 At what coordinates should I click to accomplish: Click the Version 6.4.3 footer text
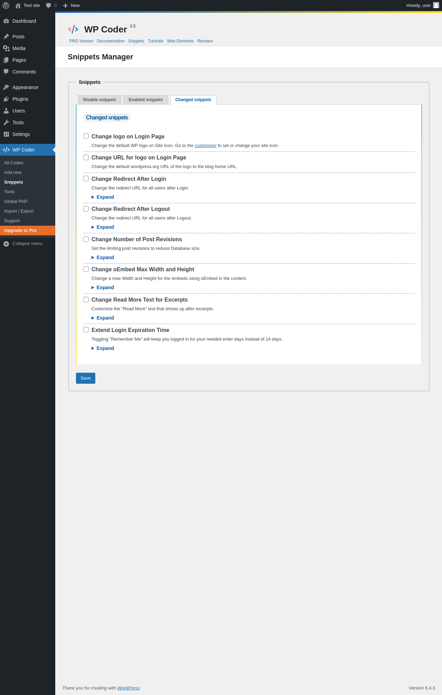coord(422,688)
